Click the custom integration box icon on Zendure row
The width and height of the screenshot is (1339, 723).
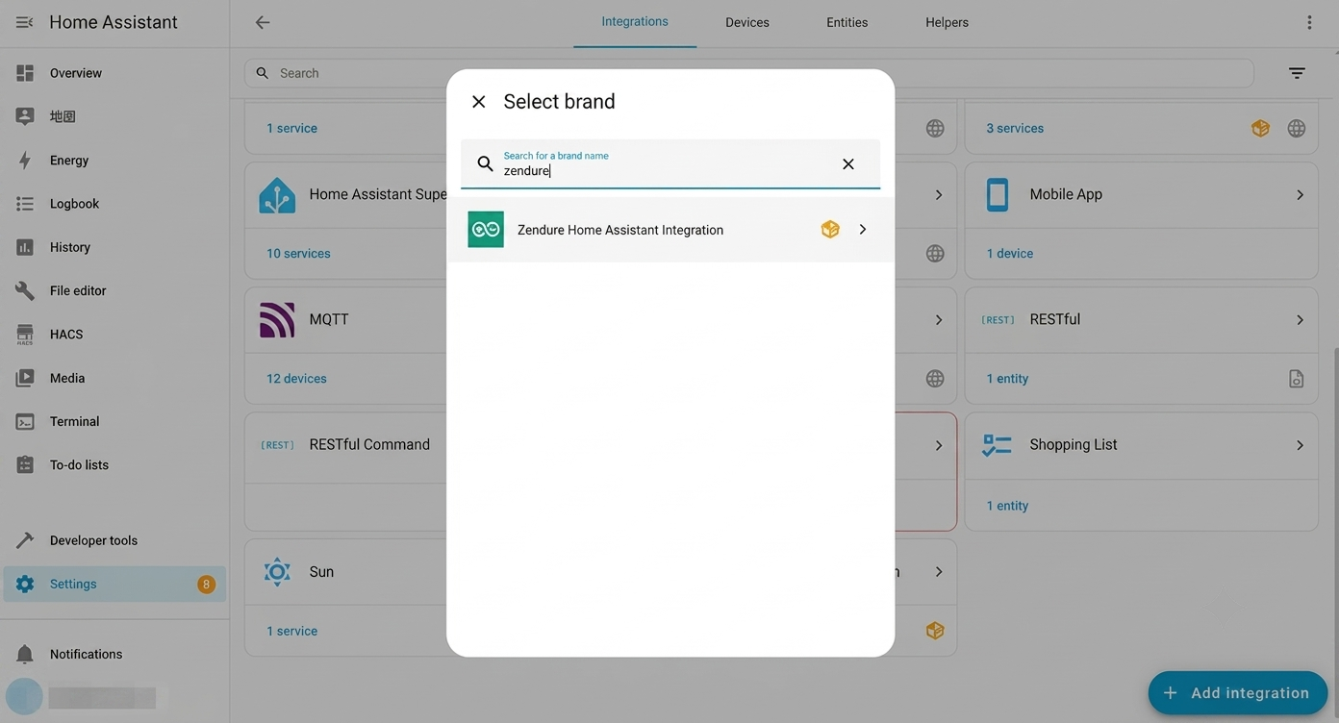pos(830,230)
